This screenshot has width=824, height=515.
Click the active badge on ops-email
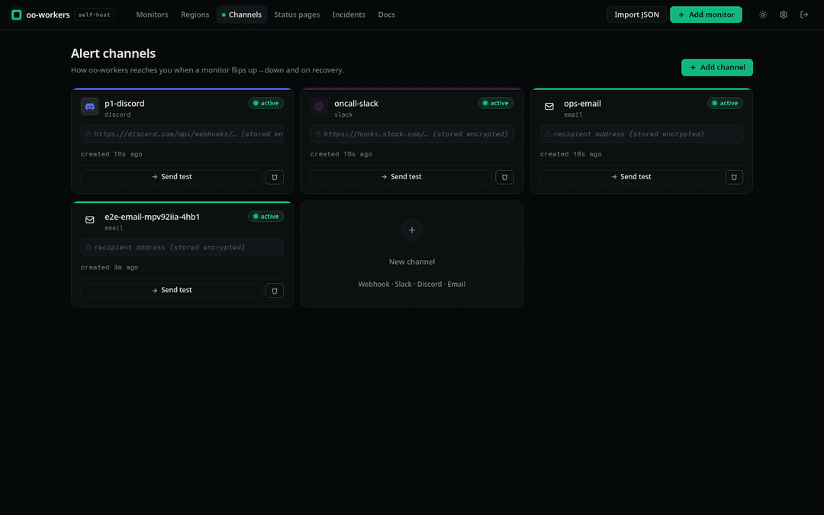click(x=726, y=103)
